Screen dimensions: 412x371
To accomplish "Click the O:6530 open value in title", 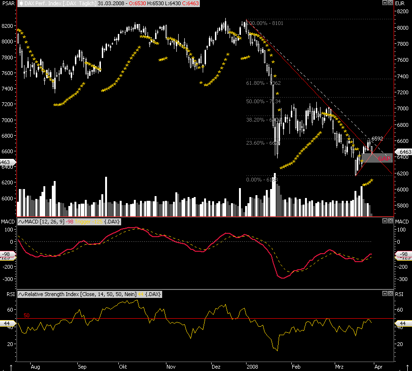I will coord(137,3).
